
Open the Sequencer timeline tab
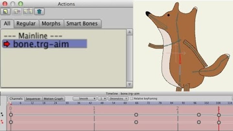click(x=33, y=98)
